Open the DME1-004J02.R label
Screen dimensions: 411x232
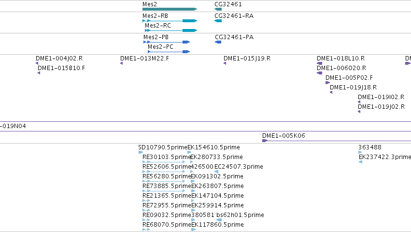(x=59, y=58)
